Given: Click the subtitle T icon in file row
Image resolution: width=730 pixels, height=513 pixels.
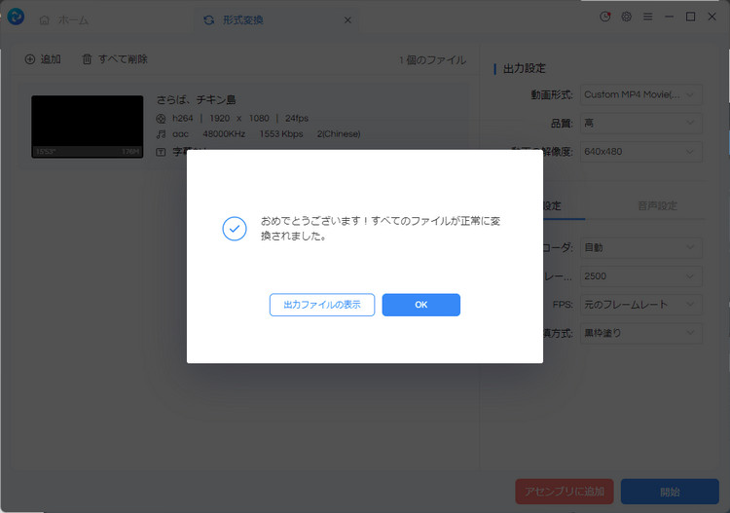Looking at the screenshot, I should tap(161, 152).
